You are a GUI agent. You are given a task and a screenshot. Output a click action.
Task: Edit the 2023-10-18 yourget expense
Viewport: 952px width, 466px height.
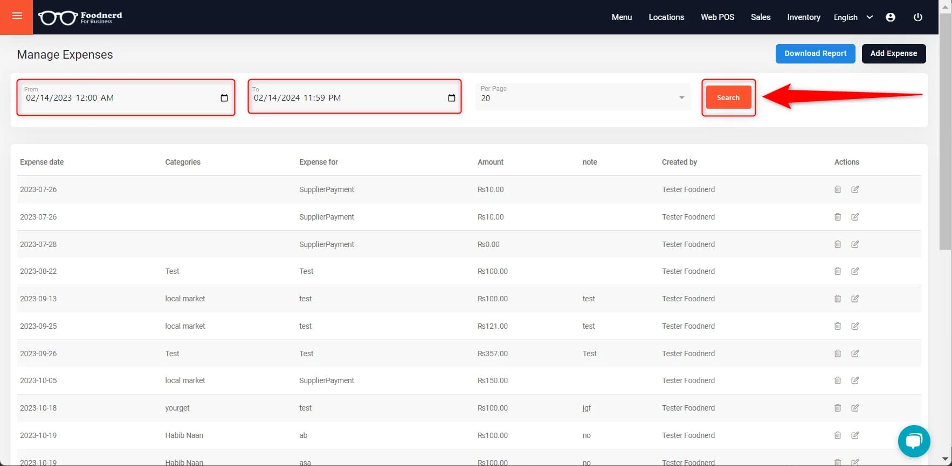pos(855,408)
